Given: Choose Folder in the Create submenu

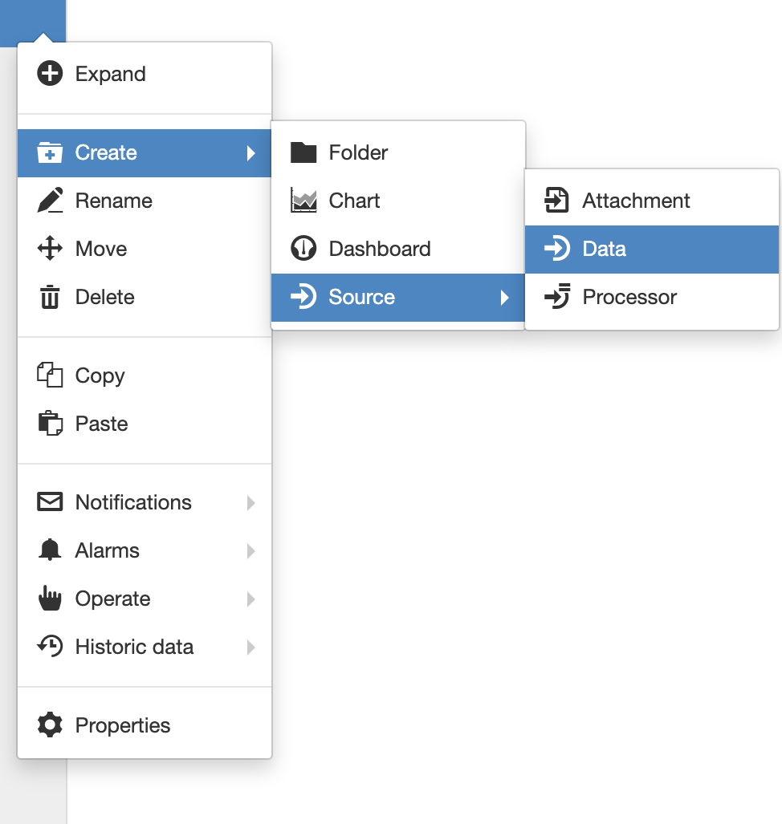Looking at the screenshot, I should coord(358,153).
